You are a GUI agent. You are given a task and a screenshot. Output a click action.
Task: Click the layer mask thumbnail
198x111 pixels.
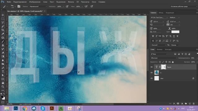(x=164, y=67)
